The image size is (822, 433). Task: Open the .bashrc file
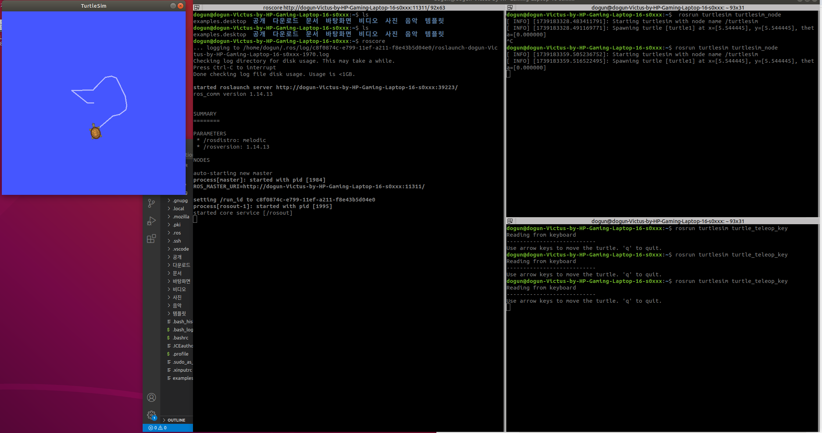tap(181, 338)
